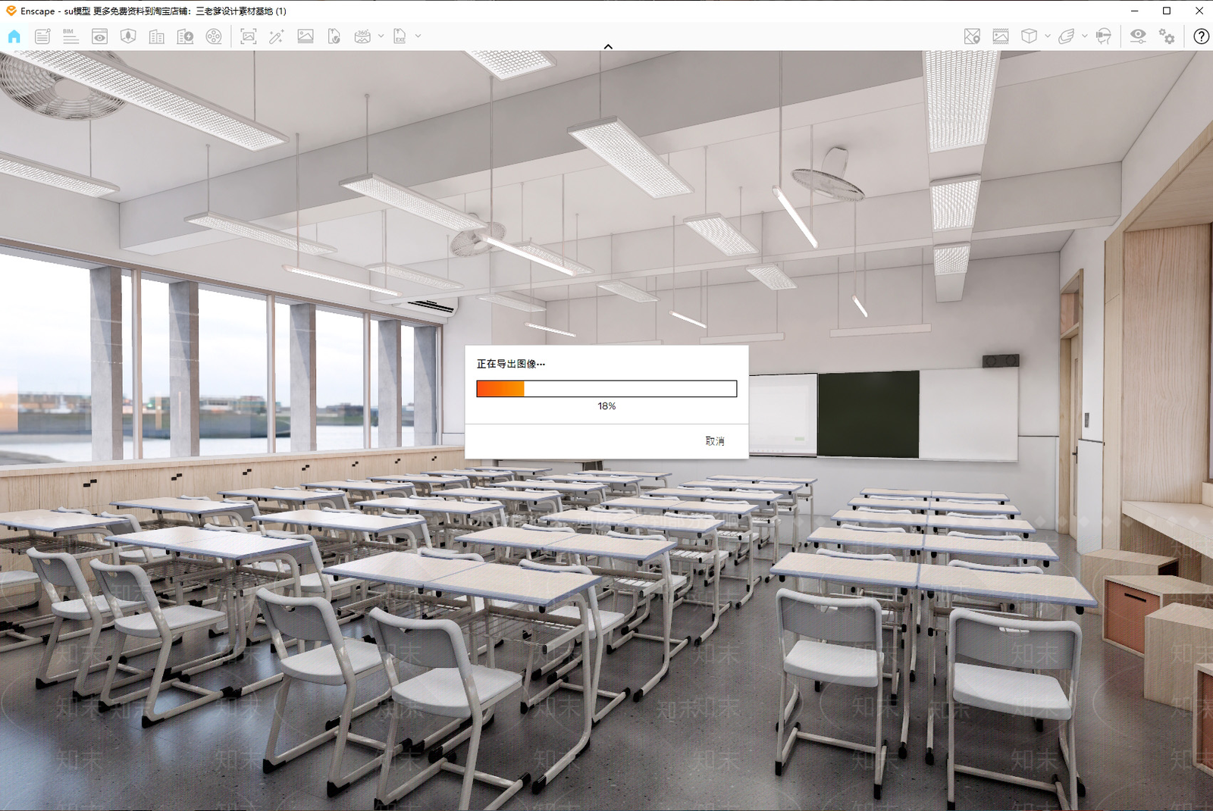Open the building energy lightning icon
The image size is (1213, 811).
pos(185,36)
